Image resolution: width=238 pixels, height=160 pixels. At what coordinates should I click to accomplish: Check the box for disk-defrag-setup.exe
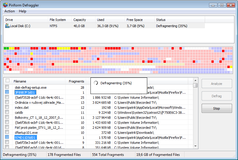click(x=7, y=87)
